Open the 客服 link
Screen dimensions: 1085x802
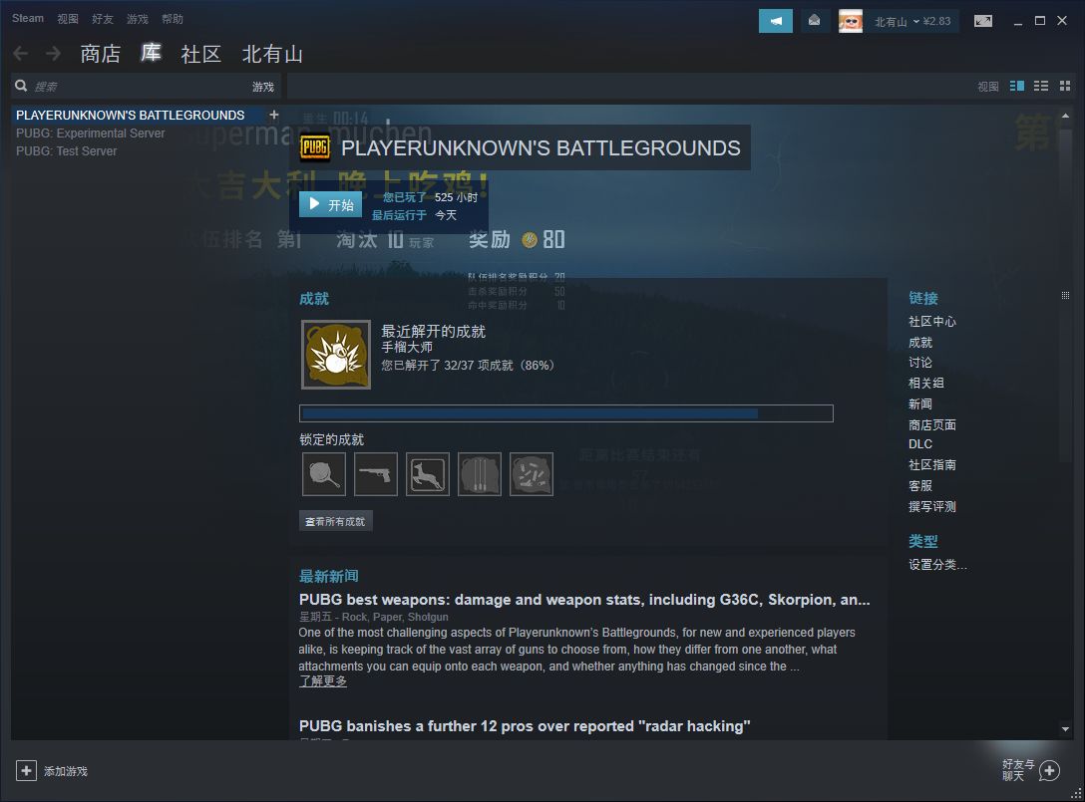pyautogui.click(x=920, y=485)
